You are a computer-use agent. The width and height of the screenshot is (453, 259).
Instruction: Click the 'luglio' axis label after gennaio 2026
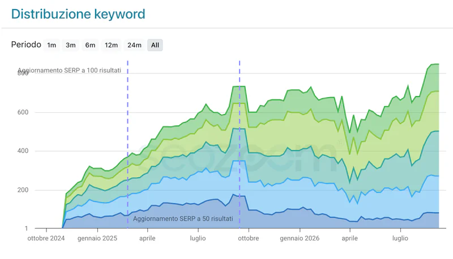[x=400, y=238]
